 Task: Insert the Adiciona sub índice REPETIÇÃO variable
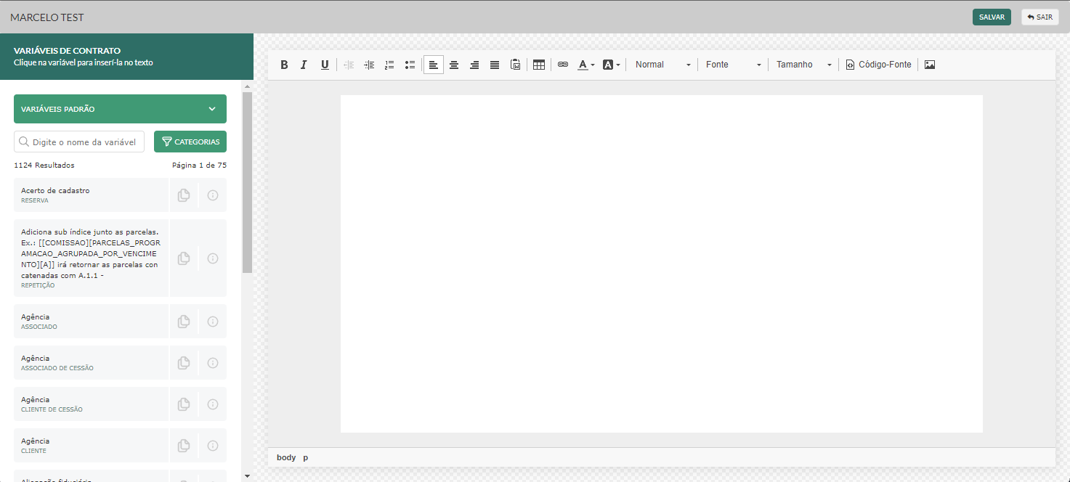pyautogui.click(x=91, y=258)
